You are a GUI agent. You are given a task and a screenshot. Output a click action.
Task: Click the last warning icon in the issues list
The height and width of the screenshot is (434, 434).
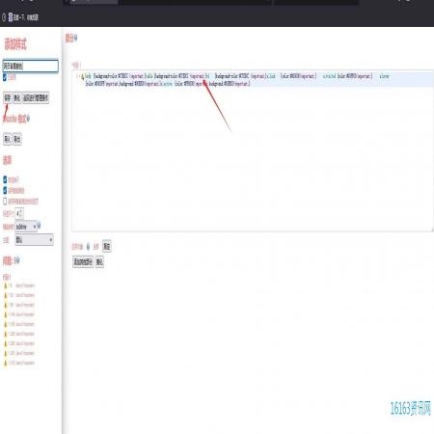pyautogui.click(x=6, y=363)
